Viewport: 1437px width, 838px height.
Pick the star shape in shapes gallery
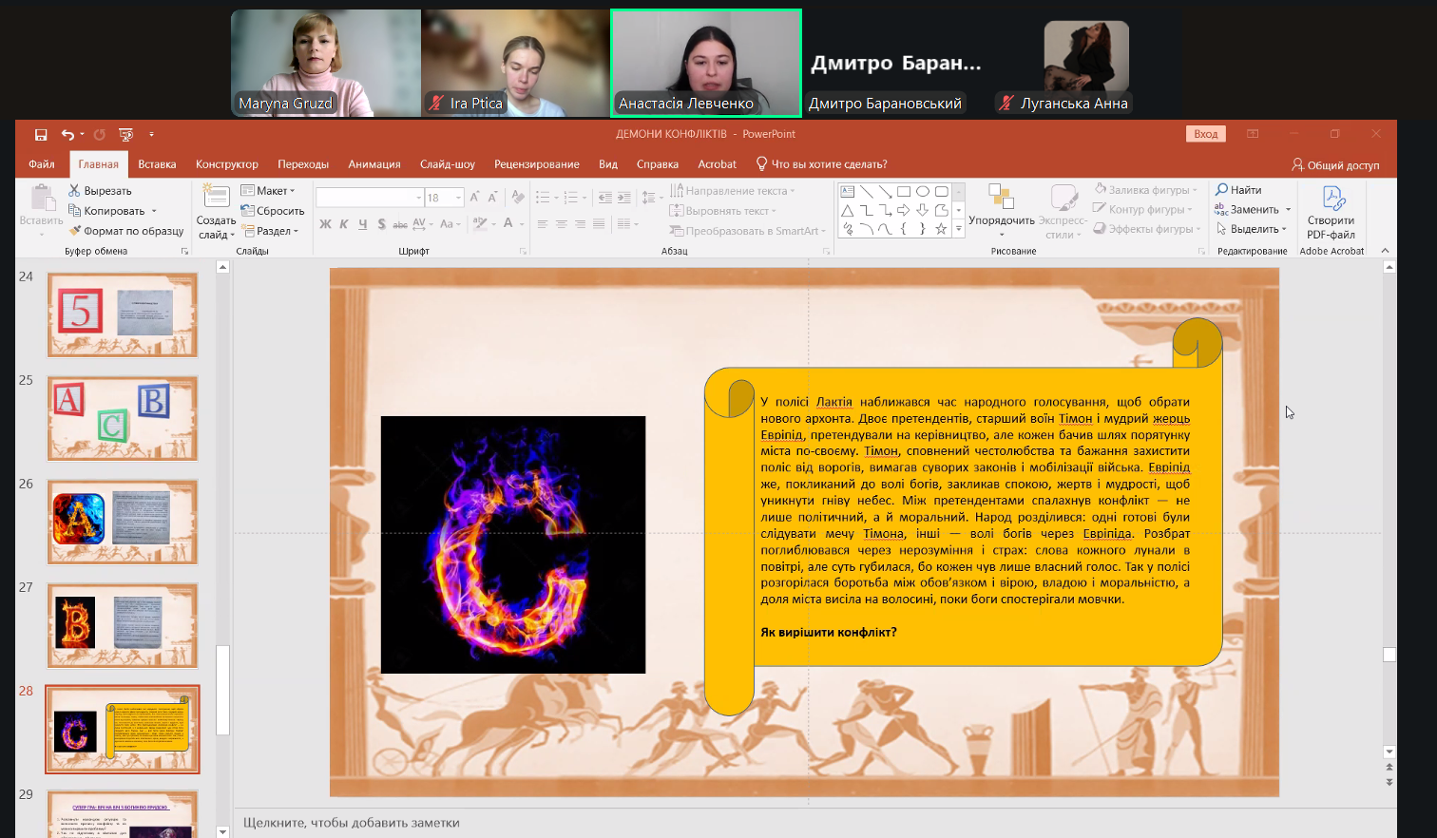(x=941, y=229)
